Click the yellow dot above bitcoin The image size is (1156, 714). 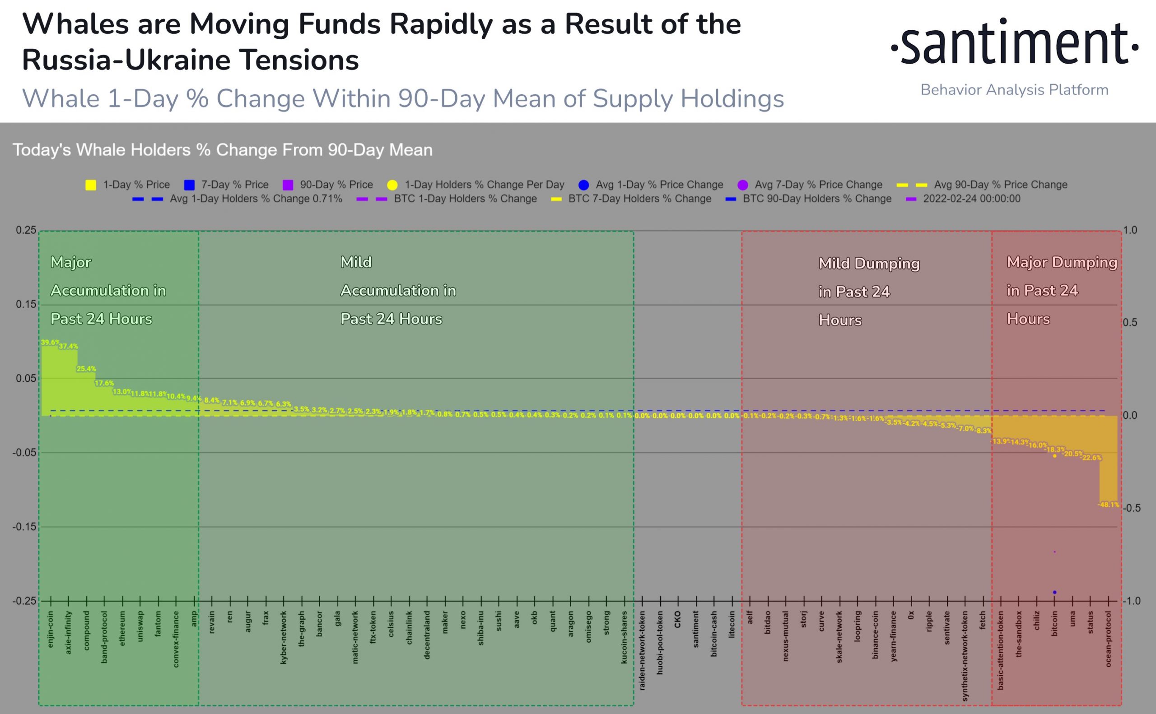pyautogui.click(x=1054, y=456)
